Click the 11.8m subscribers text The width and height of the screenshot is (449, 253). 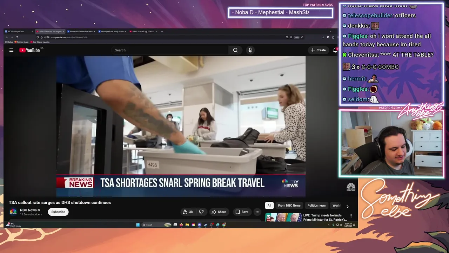[31, 214]
